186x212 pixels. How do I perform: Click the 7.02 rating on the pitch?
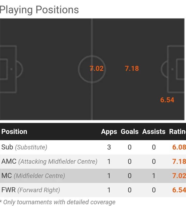(x=97, y=69)
